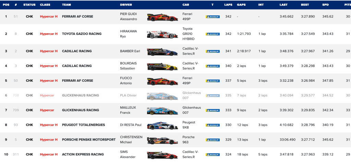Click car name Toyota GR010 HYBRID
351x162 pixels.
pyautogui.click(x=189, y=34)
